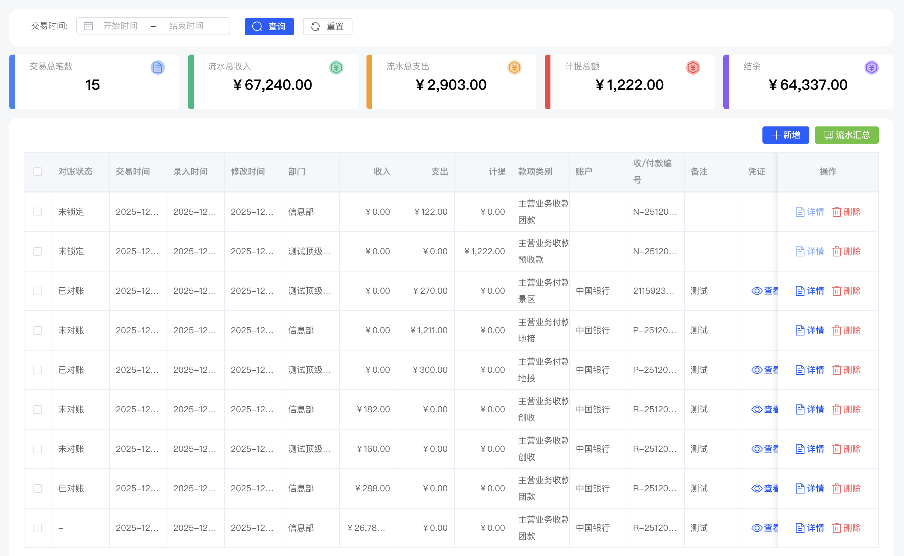Select checkbox of ¥300.00 expense row
904x556 pixels.
tap(37, 370)
